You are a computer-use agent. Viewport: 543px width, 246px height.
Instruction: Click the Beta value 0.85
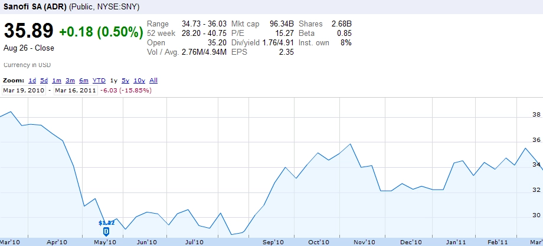tap(344, 33)
